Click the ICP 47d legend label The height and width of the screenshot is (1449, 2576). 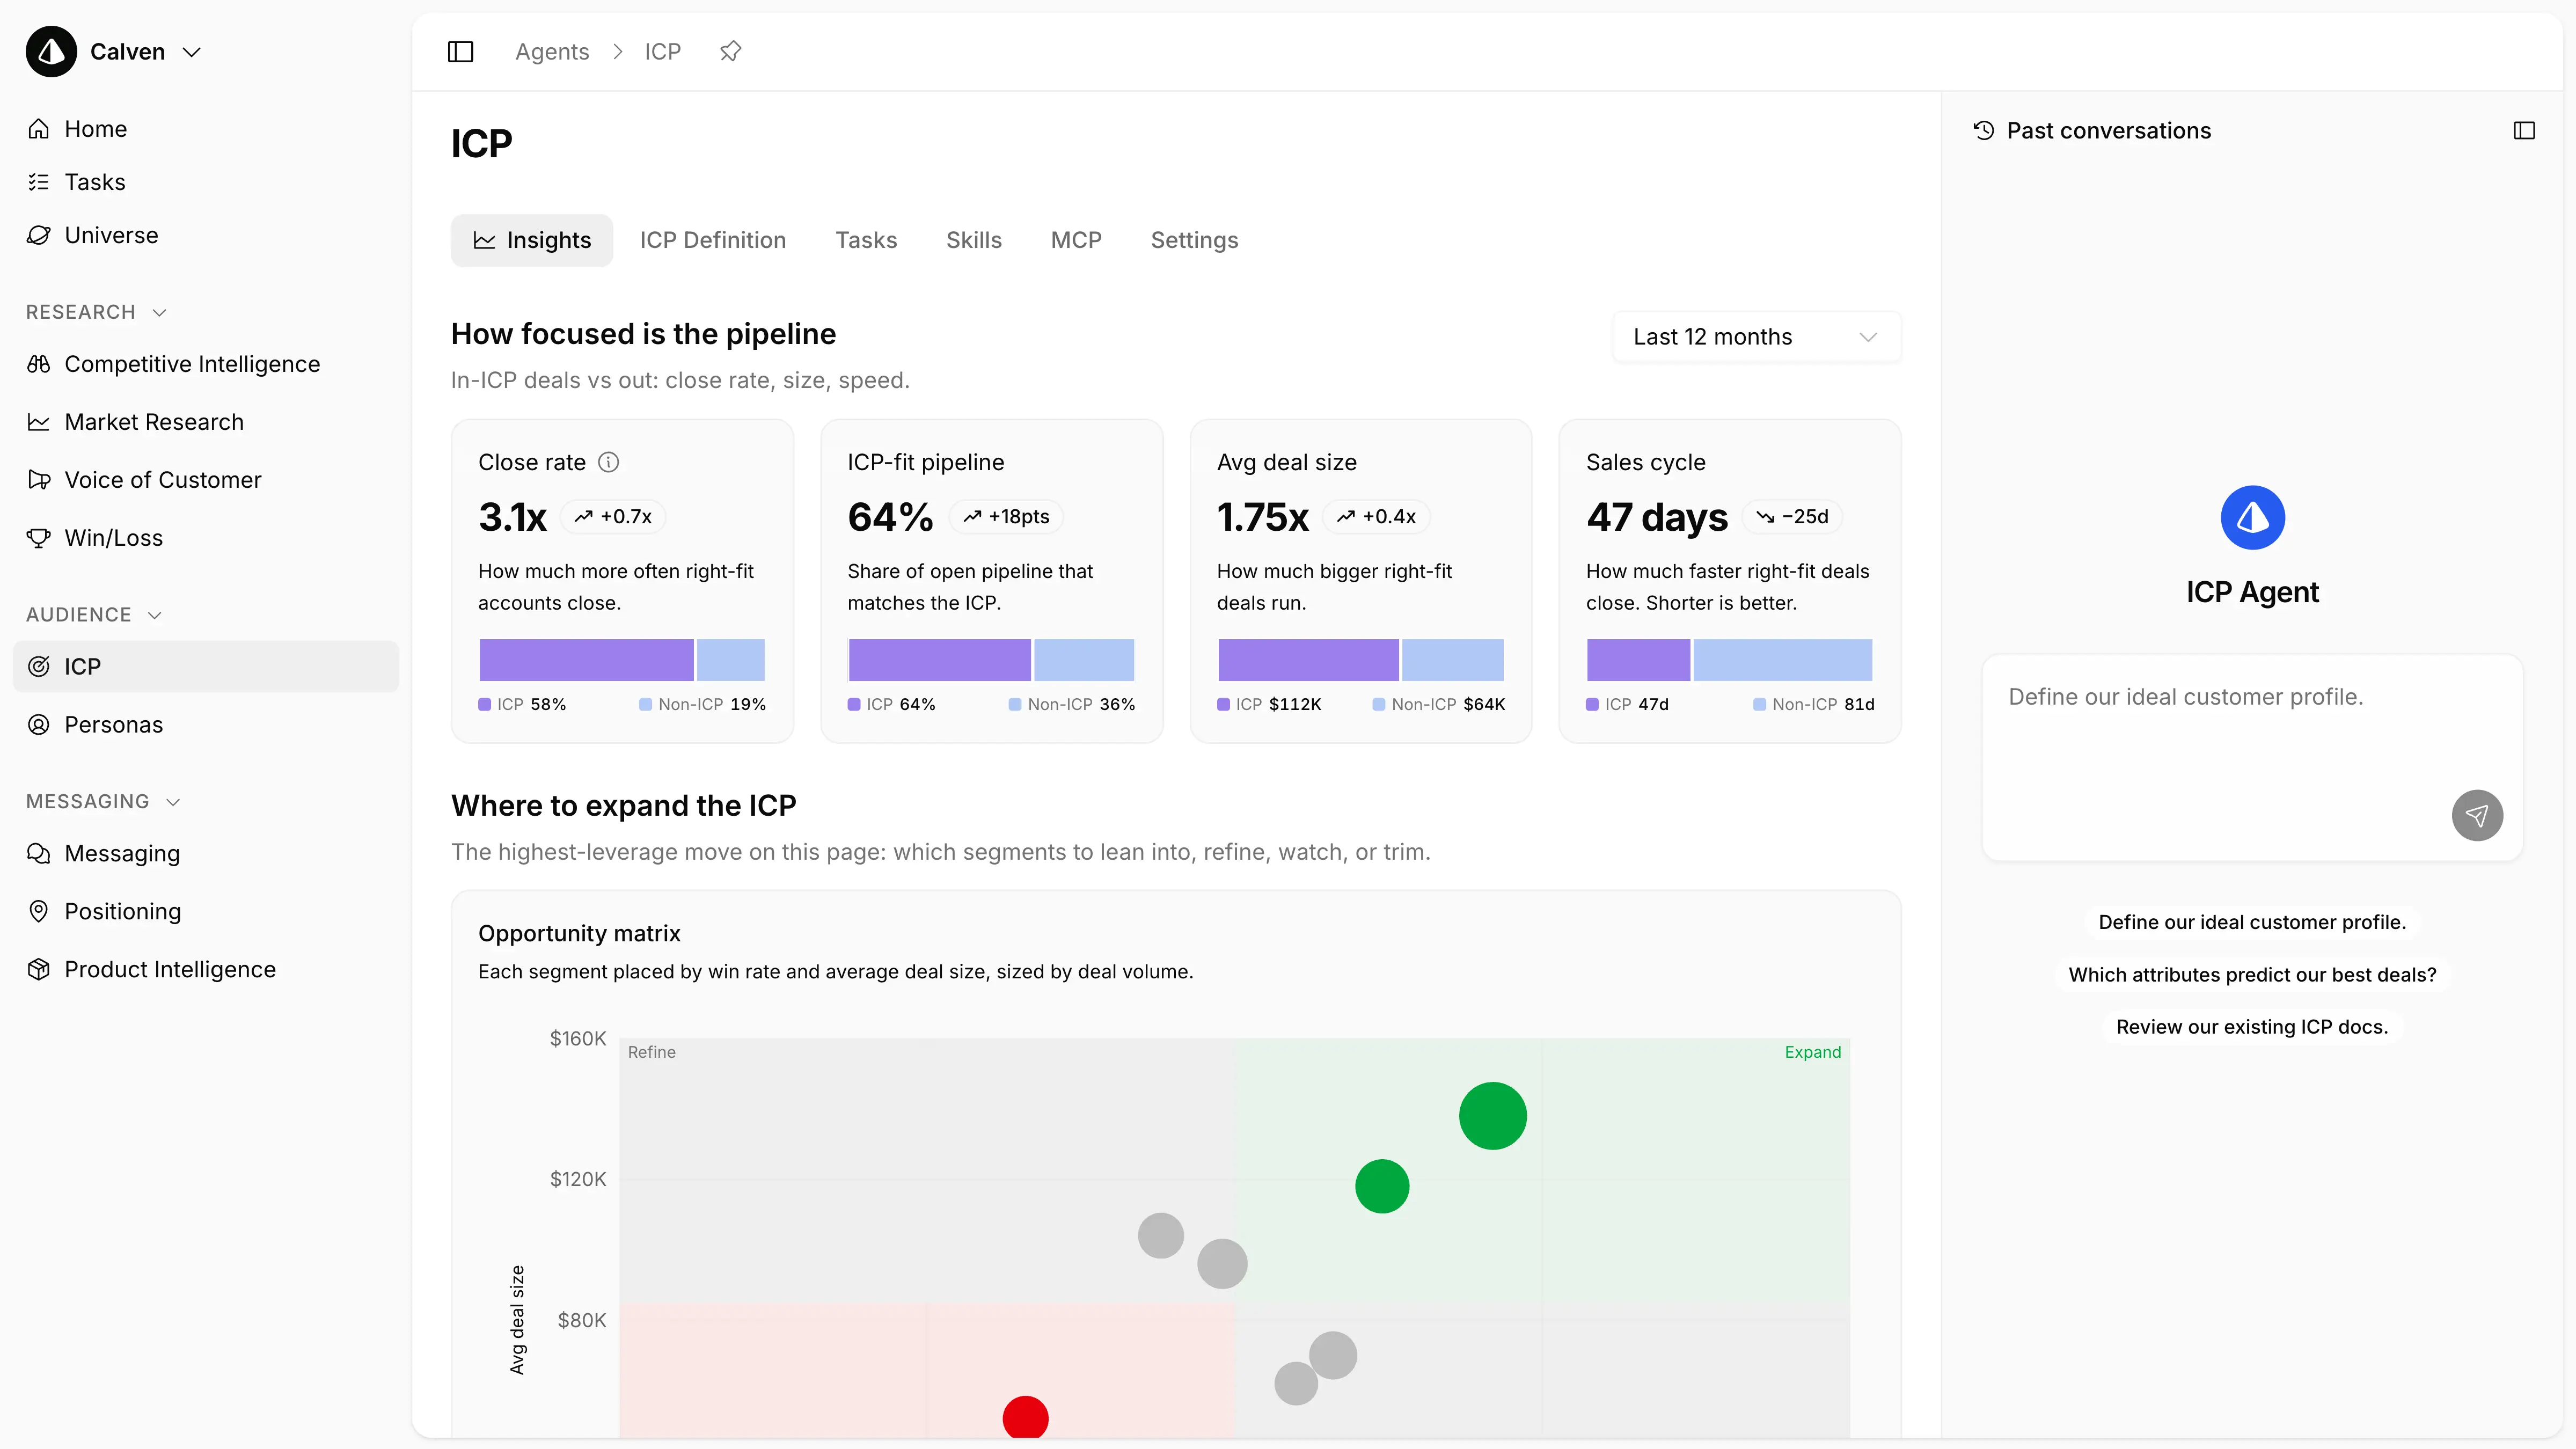(x=1628, y=705)
